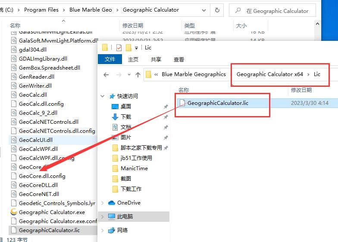
Task: Select GeoCoreNET.dll file
Action: pyautogui.click(x=39, y=194)
